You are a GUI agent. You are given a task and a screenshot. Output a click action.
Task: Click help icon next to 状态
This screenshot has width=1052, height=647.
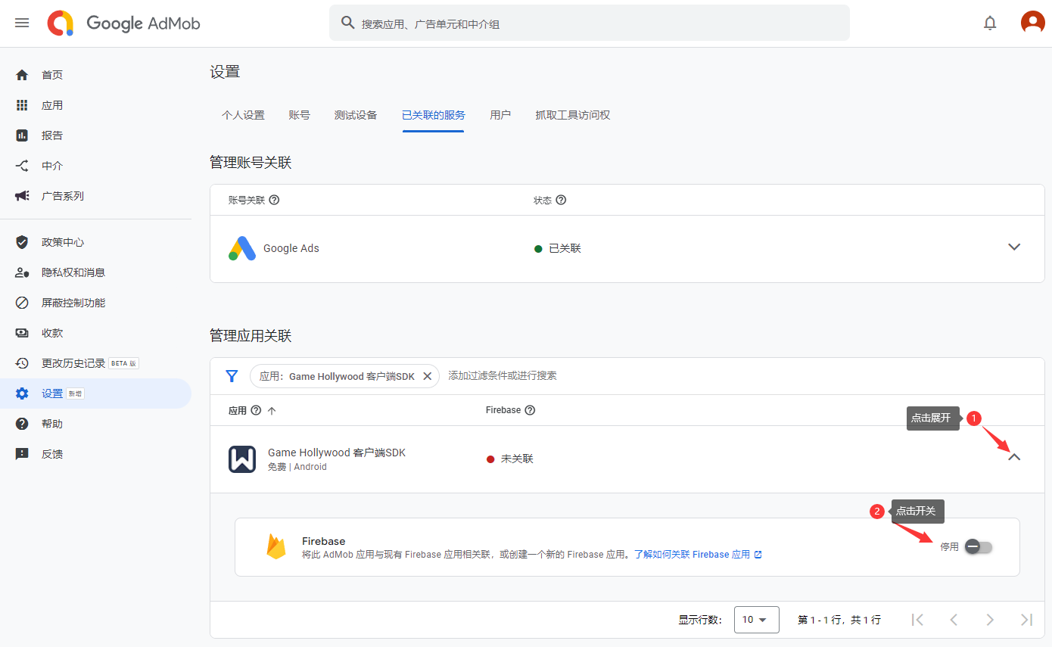point(561,201)
